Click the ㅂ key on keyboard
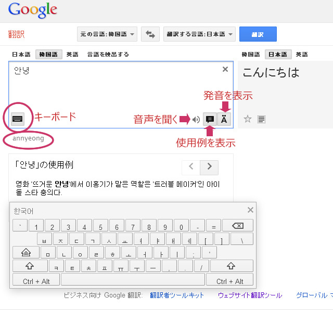Image resolution: width=333 pixels, height=310 pixels. [44, 239]
